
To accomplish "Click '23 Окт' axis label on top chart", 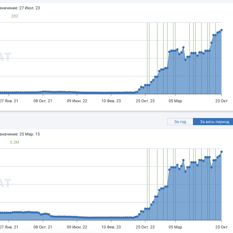I will point(221,101).
